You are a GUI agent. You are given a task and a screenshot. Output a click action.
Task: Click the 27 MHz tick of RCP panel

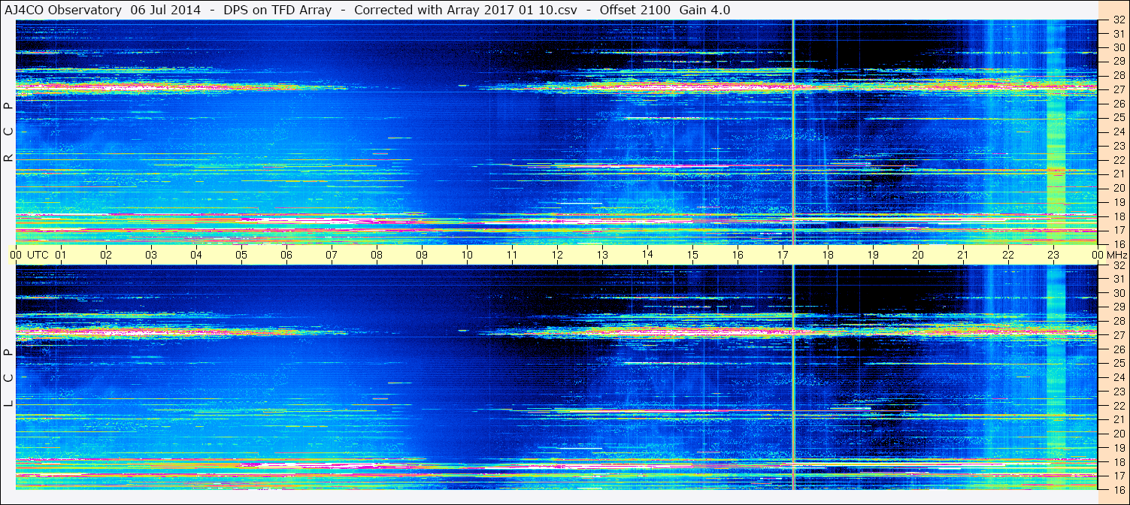1118,89
